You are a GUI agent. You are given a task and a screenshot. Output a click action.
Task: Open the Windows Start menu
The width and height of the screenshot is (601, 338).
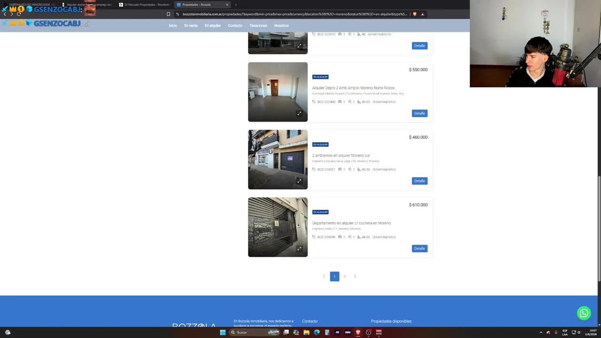[x=223, y=332]
